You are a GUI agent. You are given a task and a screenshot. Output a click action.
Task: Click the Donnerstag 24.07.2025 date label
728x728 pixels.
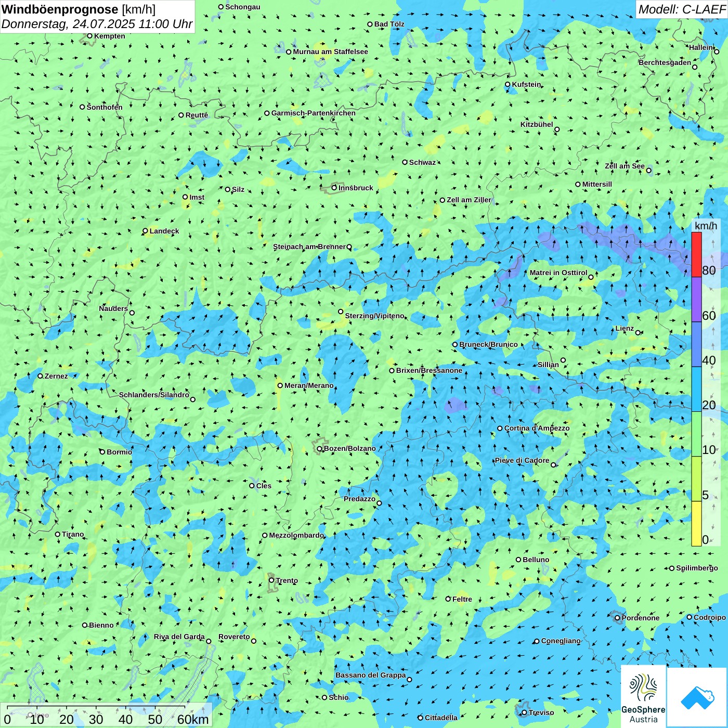click(x=97, y=24)
